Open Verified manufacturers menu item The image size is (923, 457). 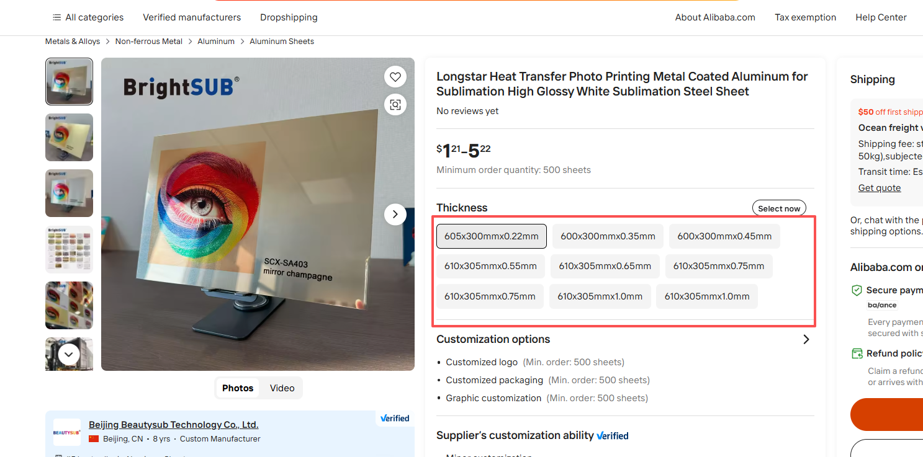[192, 17]
